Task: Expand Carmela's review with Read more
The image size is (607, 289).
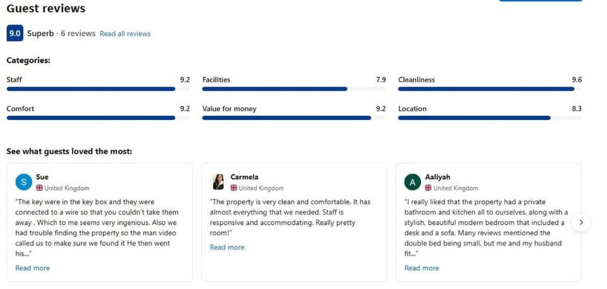Action: 227,247
